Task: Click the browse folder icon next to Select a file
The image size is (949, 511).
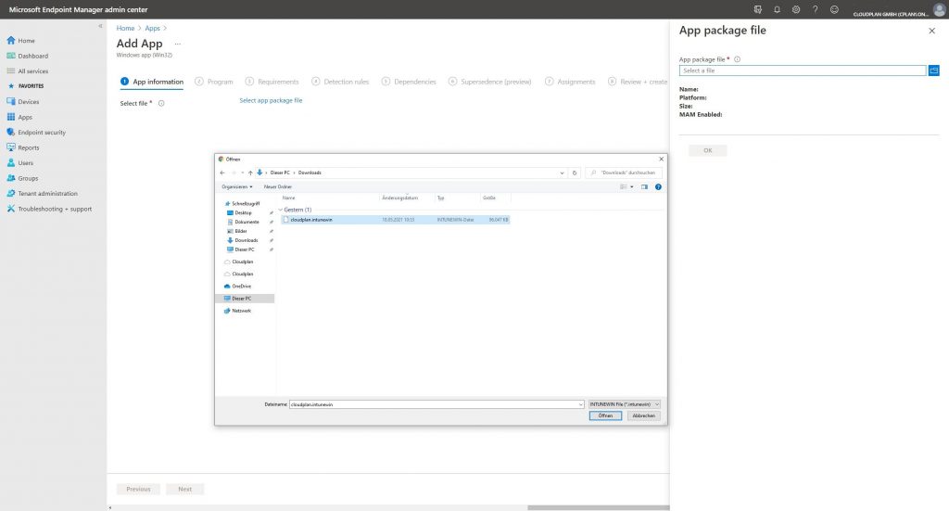Action: pyautogui.click(x=934, y=70)
